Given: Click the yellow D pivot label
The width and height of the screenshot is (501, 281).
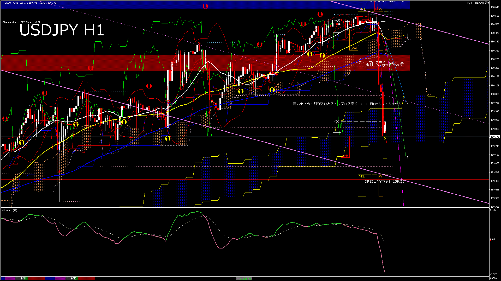Looking at the screenshot, I should coord(385,139).
